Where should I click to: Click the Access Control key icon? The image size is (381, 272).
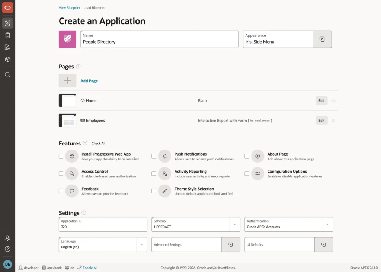[x=72, y=173]
